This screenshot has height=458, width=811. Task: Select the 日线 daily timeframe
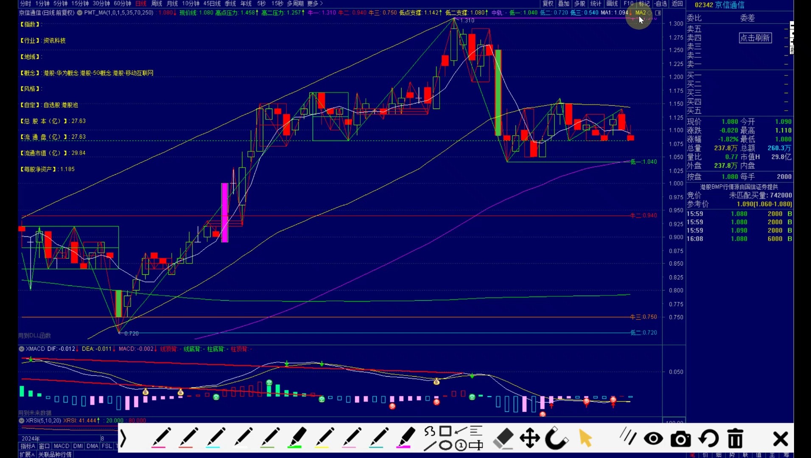141,3
